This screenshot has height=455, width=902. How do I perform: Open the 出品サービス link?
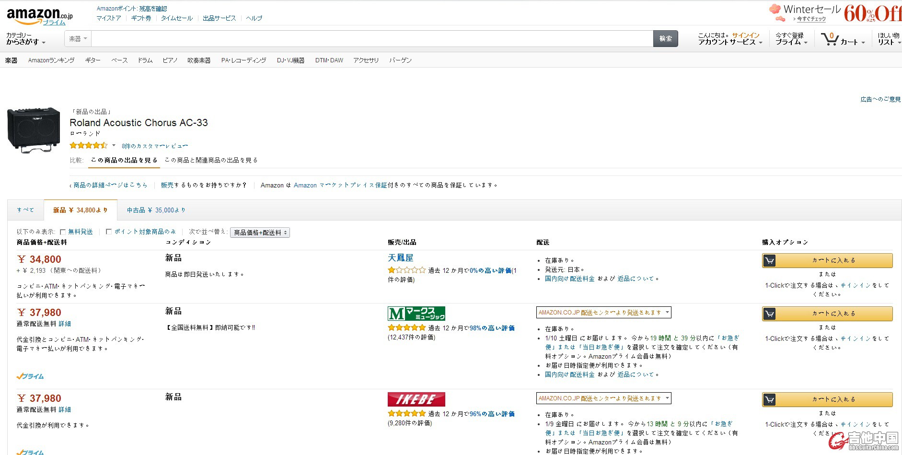(219, 18)
